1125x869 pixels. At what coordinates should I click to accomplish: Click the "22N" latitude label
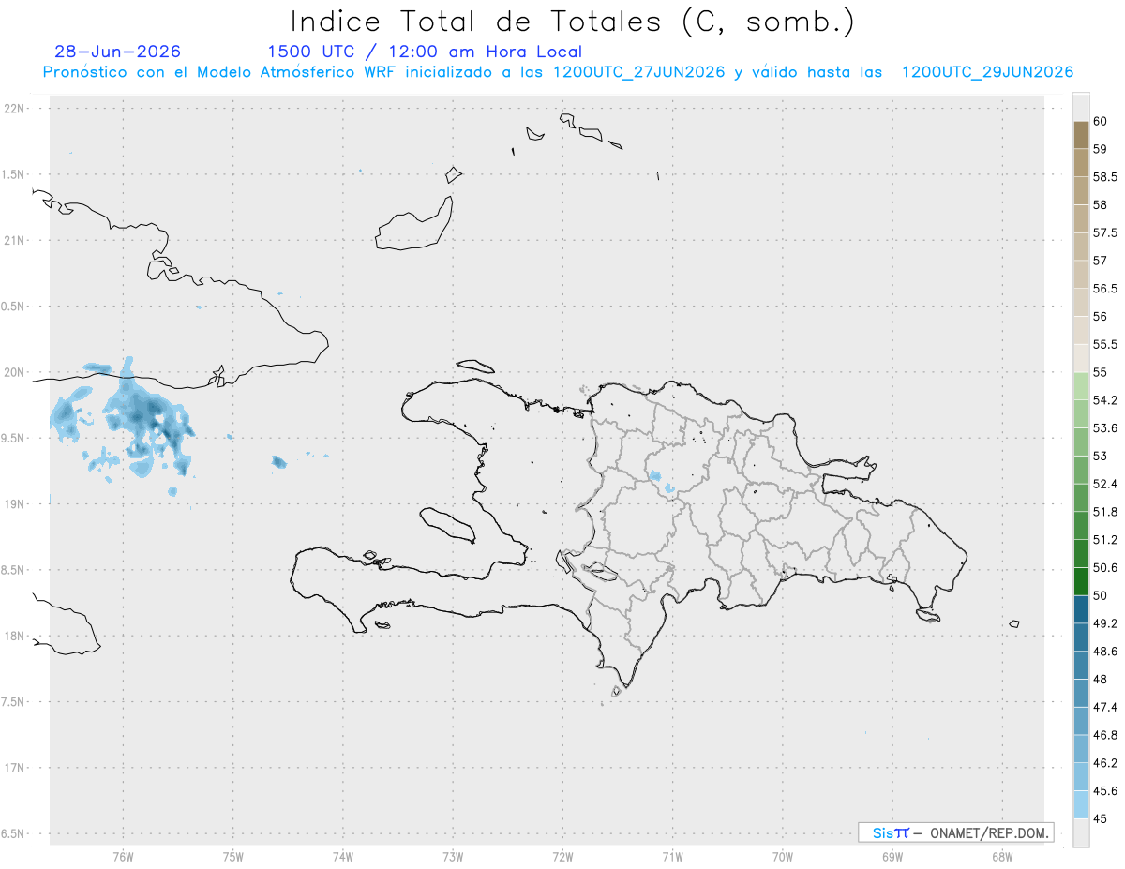click(x=16, y=109)
